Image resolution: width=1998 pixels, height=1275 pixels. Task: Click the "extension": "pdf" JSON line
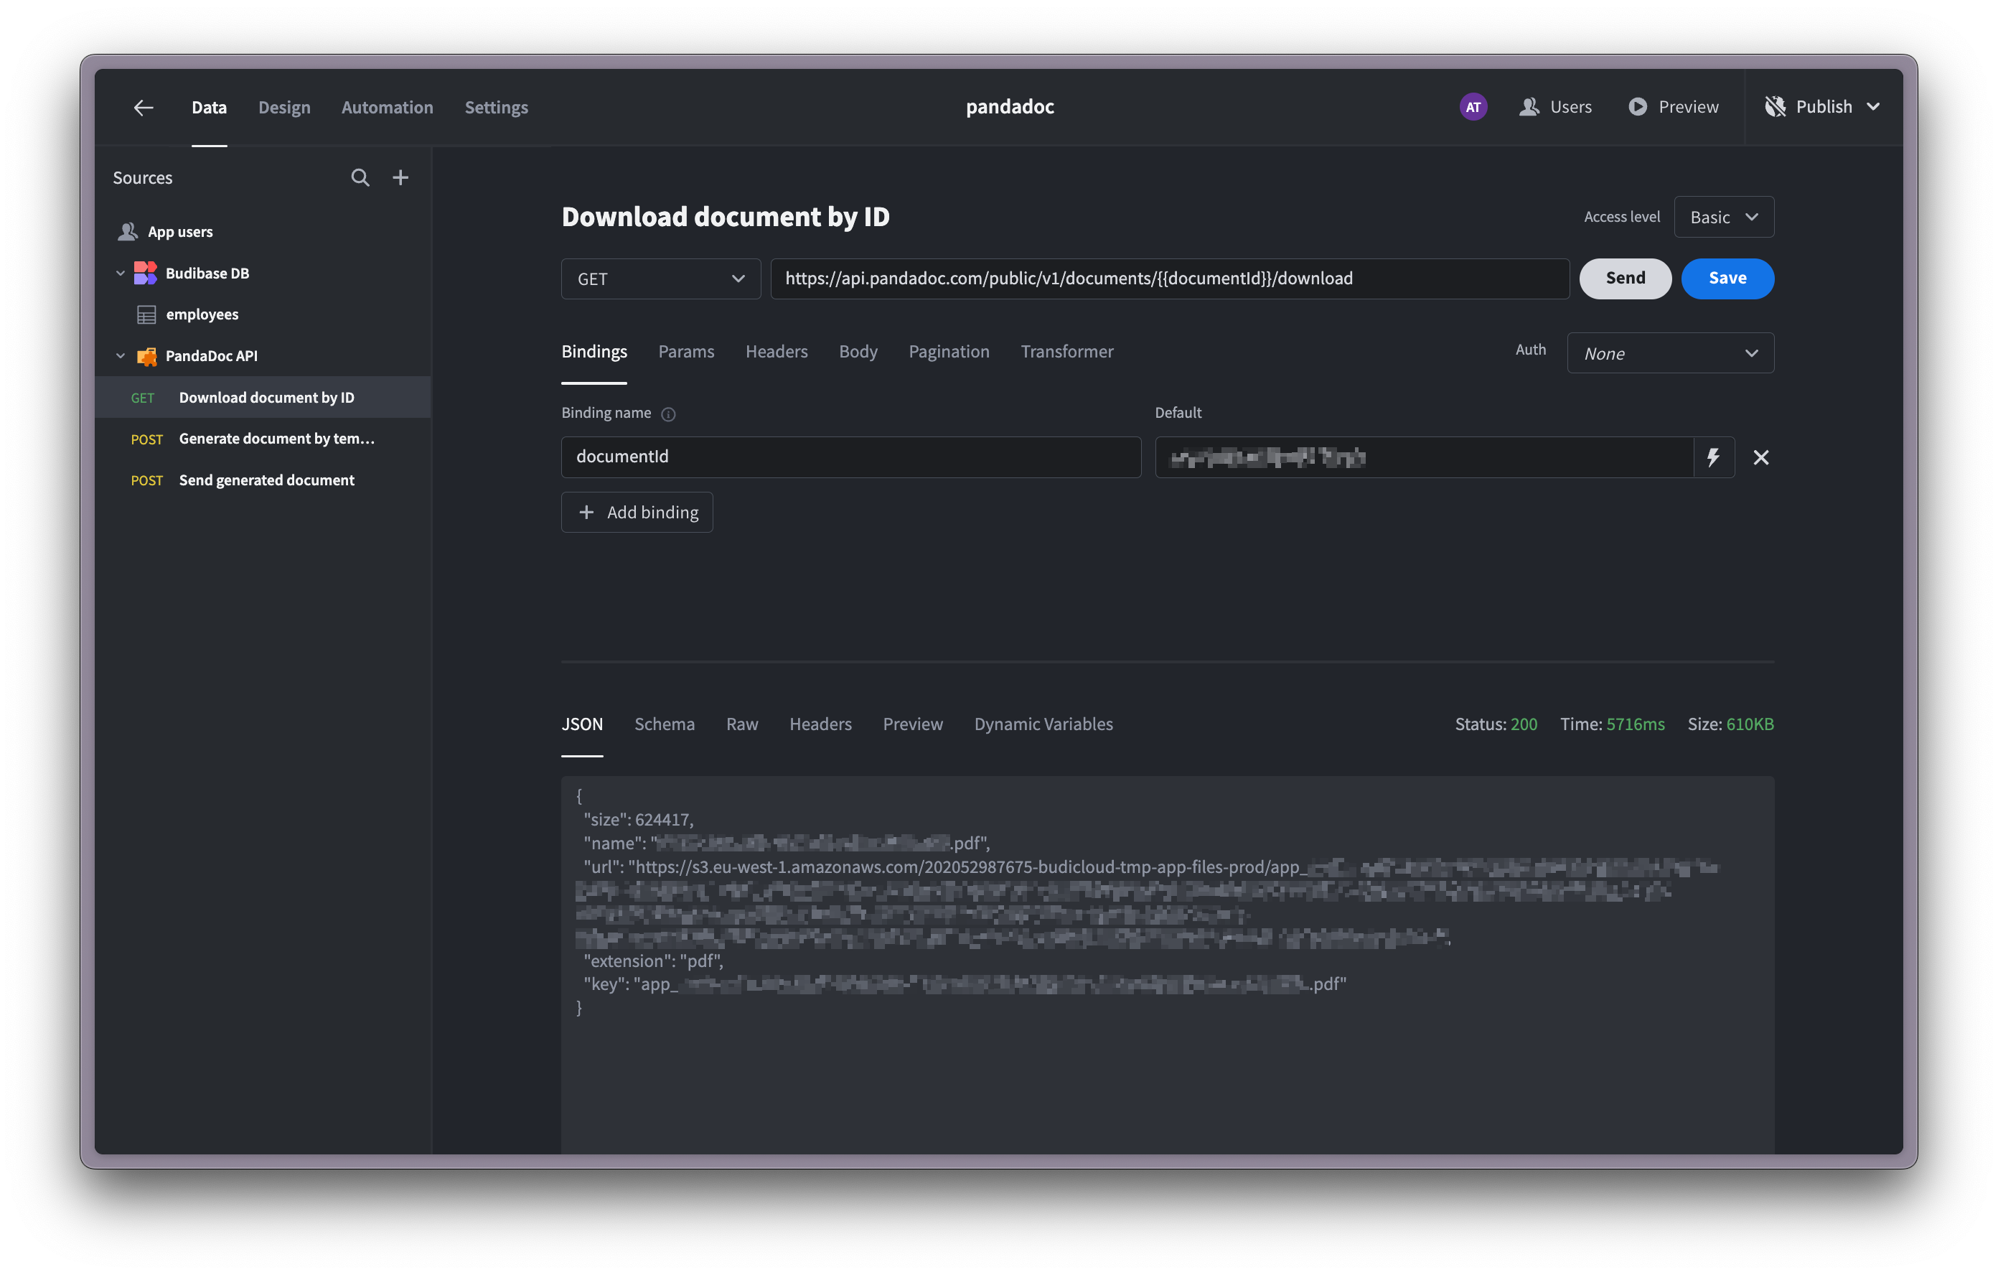coord(653,961)
